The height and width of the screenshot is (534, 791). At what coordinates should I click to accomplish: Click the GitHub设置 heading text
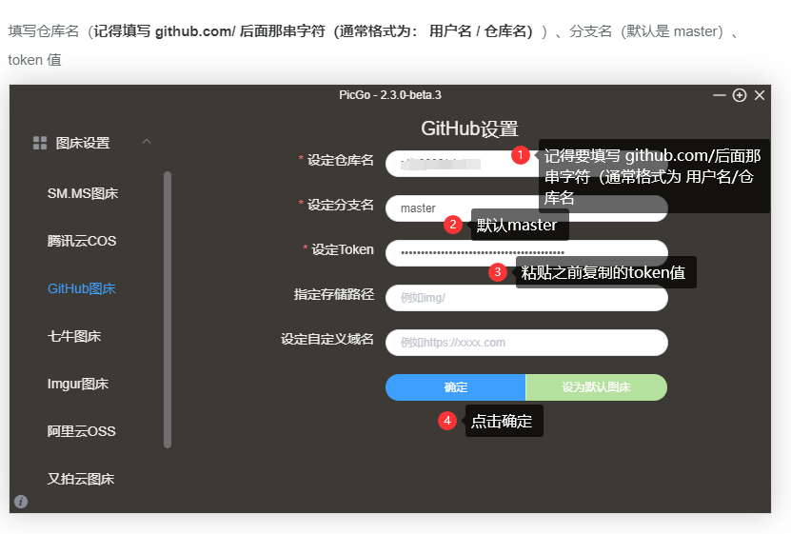pyautogui.click(x=469, y=129)
